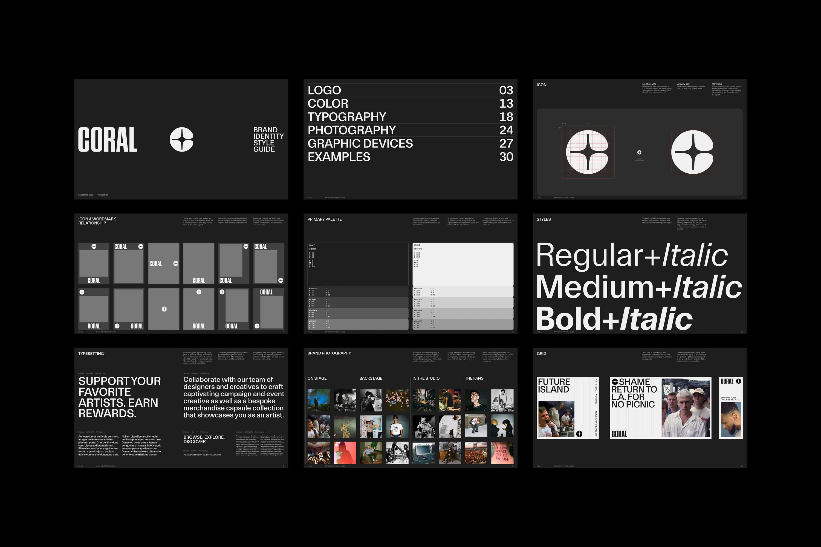Open the red-lit performer photo thumbnail

click(345, 452)
